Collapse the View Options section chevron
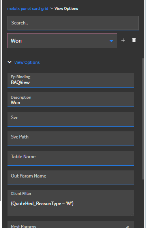The height and width of the screenshot is (228, 146). click(9, 62)
